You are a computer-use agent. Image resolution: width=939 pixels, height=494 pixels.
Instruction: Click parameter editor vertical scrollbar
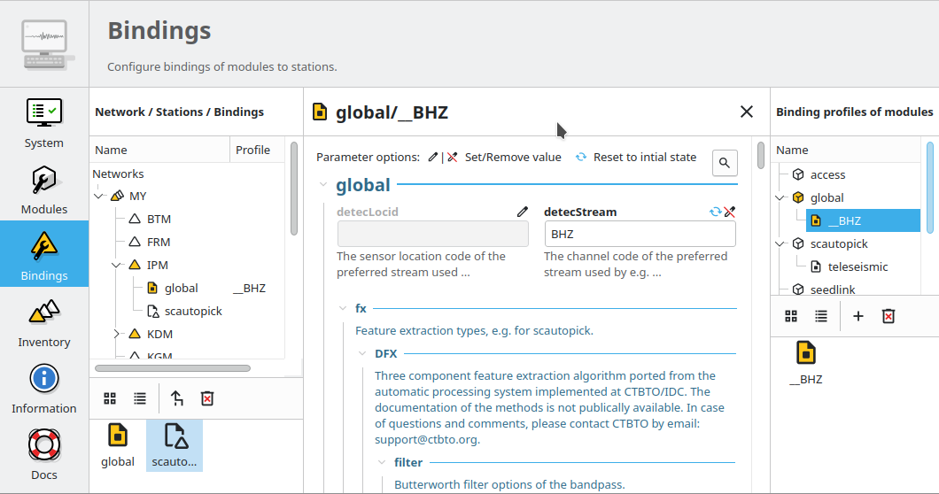coord(761,155)
